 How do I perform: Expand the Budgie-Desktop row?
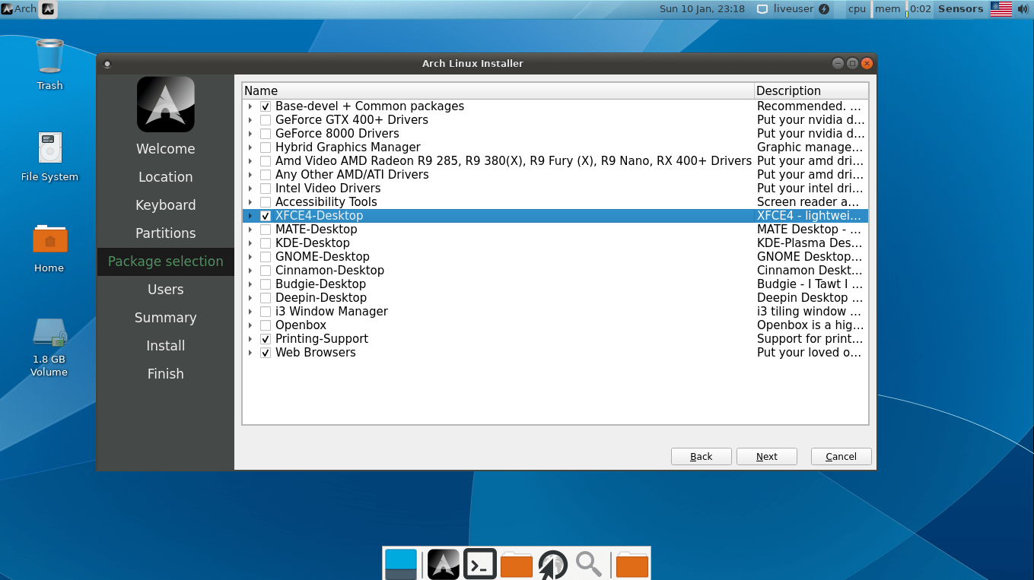(250, 284)
